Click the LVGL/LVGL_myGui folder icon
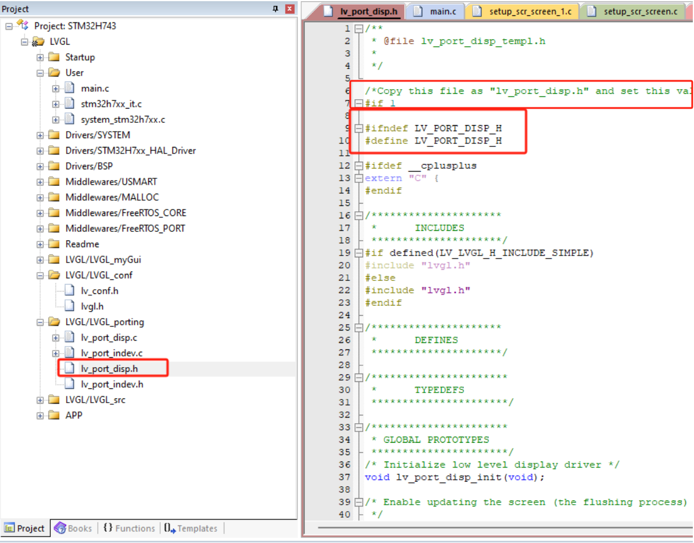The height and width of the screenshot is (543, 694). 54,260
